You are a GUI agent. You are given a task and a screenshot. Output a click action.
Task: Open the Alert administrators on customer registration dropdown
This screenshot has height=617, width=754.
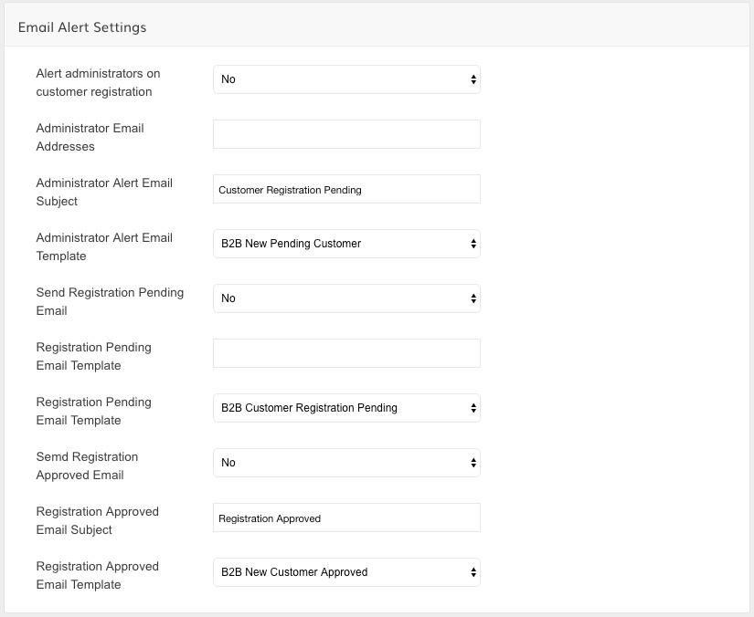pyautogui.click(x=346, y=79)
